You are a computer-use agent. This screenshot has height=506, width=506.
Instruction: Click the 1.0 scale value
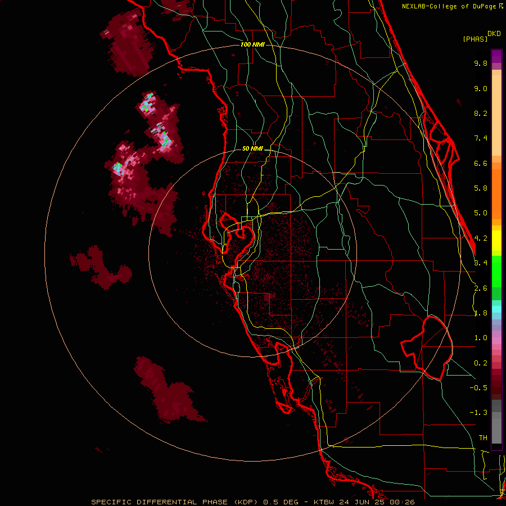(x=481, y=338)
